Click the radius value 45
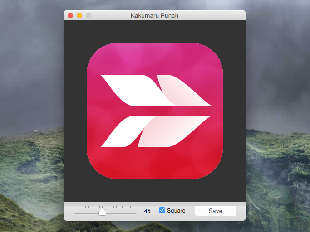This screenshot has width=310, height=232. [x=147, y=211]
